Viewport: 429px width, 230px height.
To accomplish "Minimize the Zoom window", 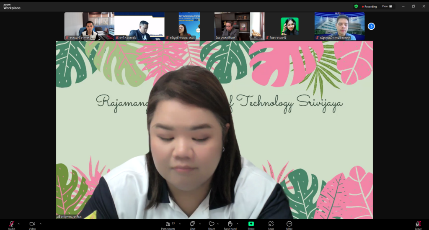I will point(403,6).
